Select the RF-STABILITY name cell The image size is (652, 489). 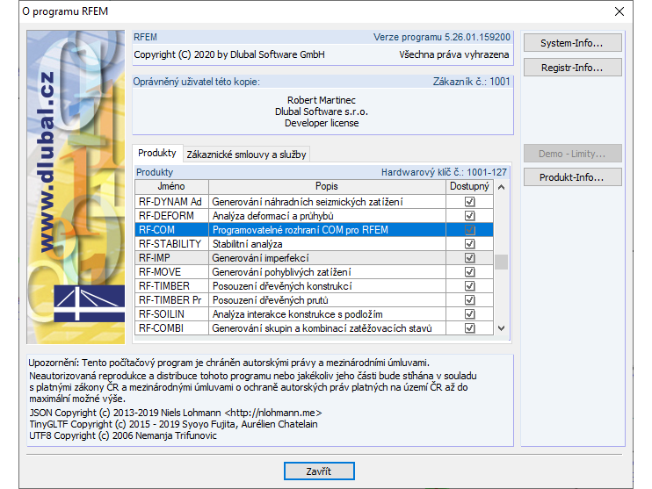[171, 244]
